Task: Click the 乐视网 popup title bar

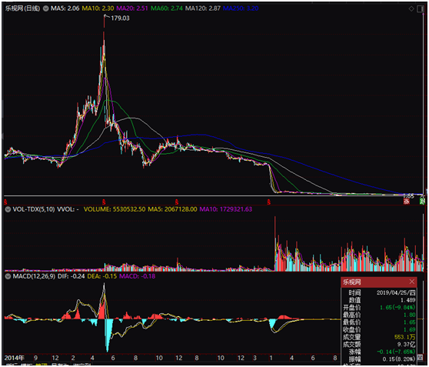Action: (x=379, y=282)
